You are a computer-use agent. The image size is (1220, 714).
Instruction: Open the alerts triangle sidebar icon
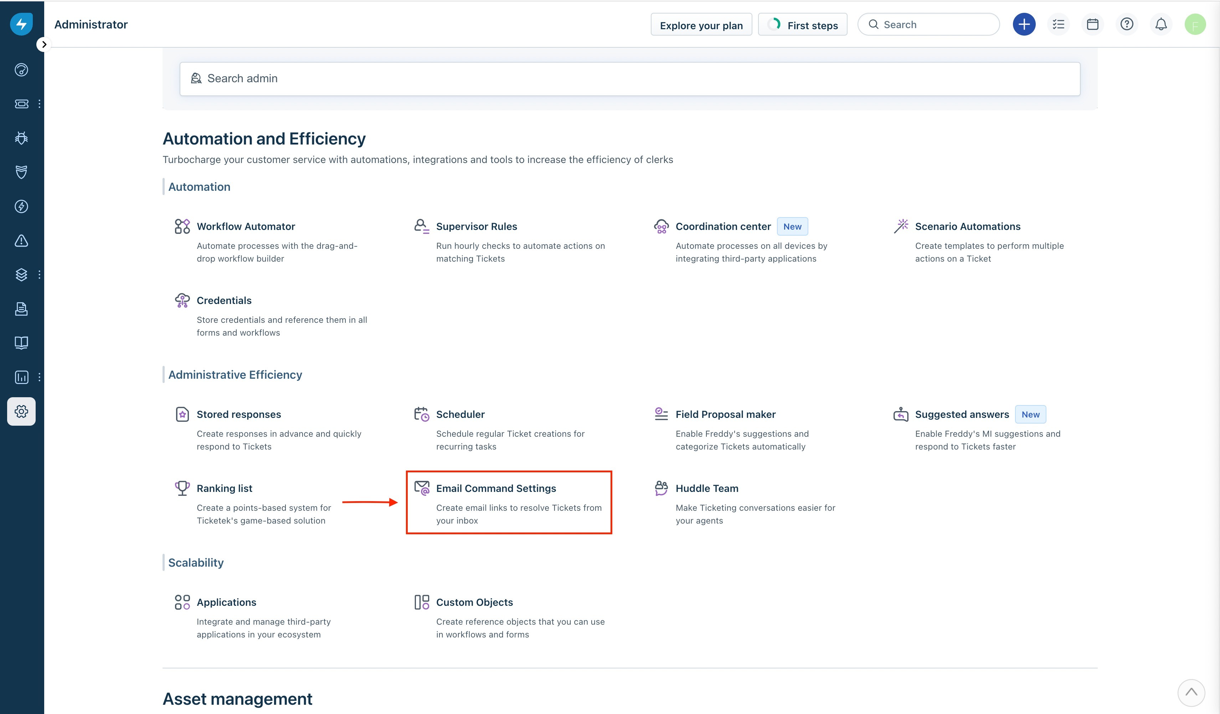pos(21,241)
